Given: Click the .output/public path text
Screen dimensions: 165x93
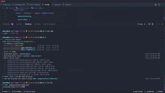Looking at the screenshot, I should tap(25, 54).
